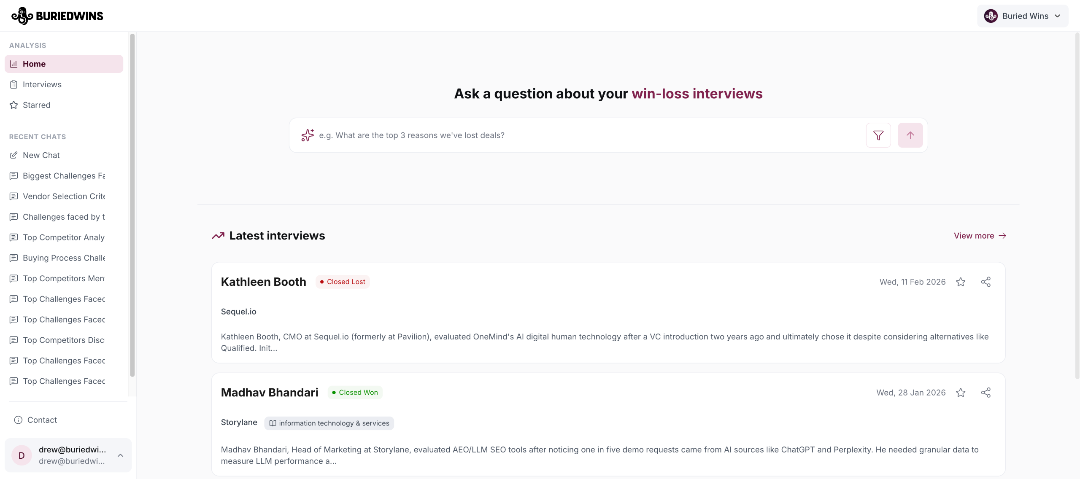Click the chevron beside Buried Wins

pyautogui.click(x=1058, y=16)
